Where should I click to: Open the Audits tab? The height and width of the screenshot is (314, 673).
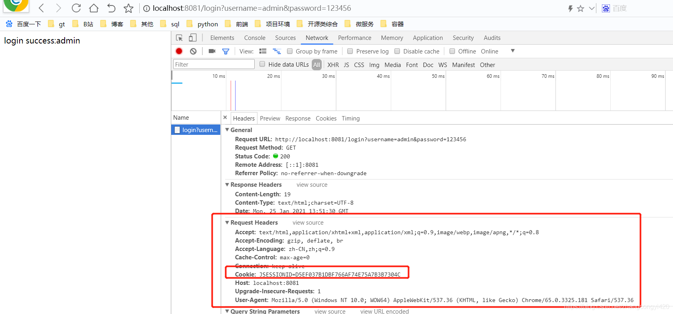(492, 38)
